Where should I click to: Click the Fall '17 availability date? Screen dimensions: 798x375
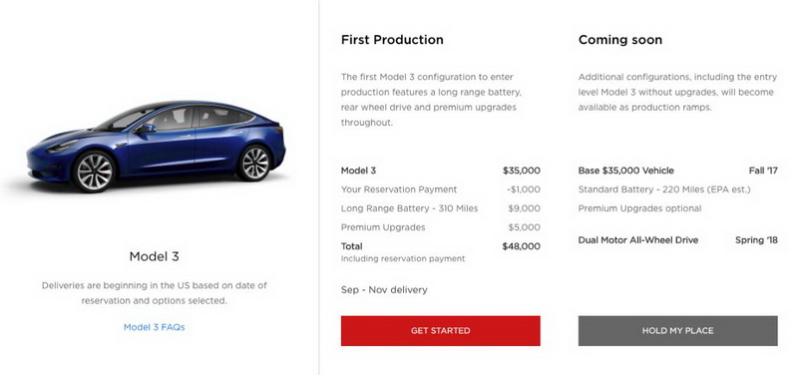pyautogui.click(x=763, y=171)
